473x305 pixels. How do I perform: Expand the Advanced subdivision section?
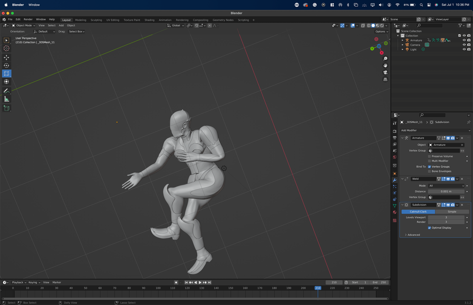(x=413, y=235)
